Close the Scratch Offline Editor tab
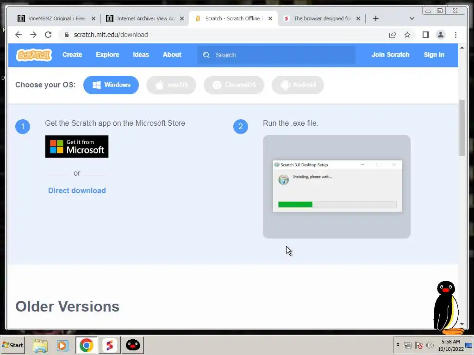 270,18
